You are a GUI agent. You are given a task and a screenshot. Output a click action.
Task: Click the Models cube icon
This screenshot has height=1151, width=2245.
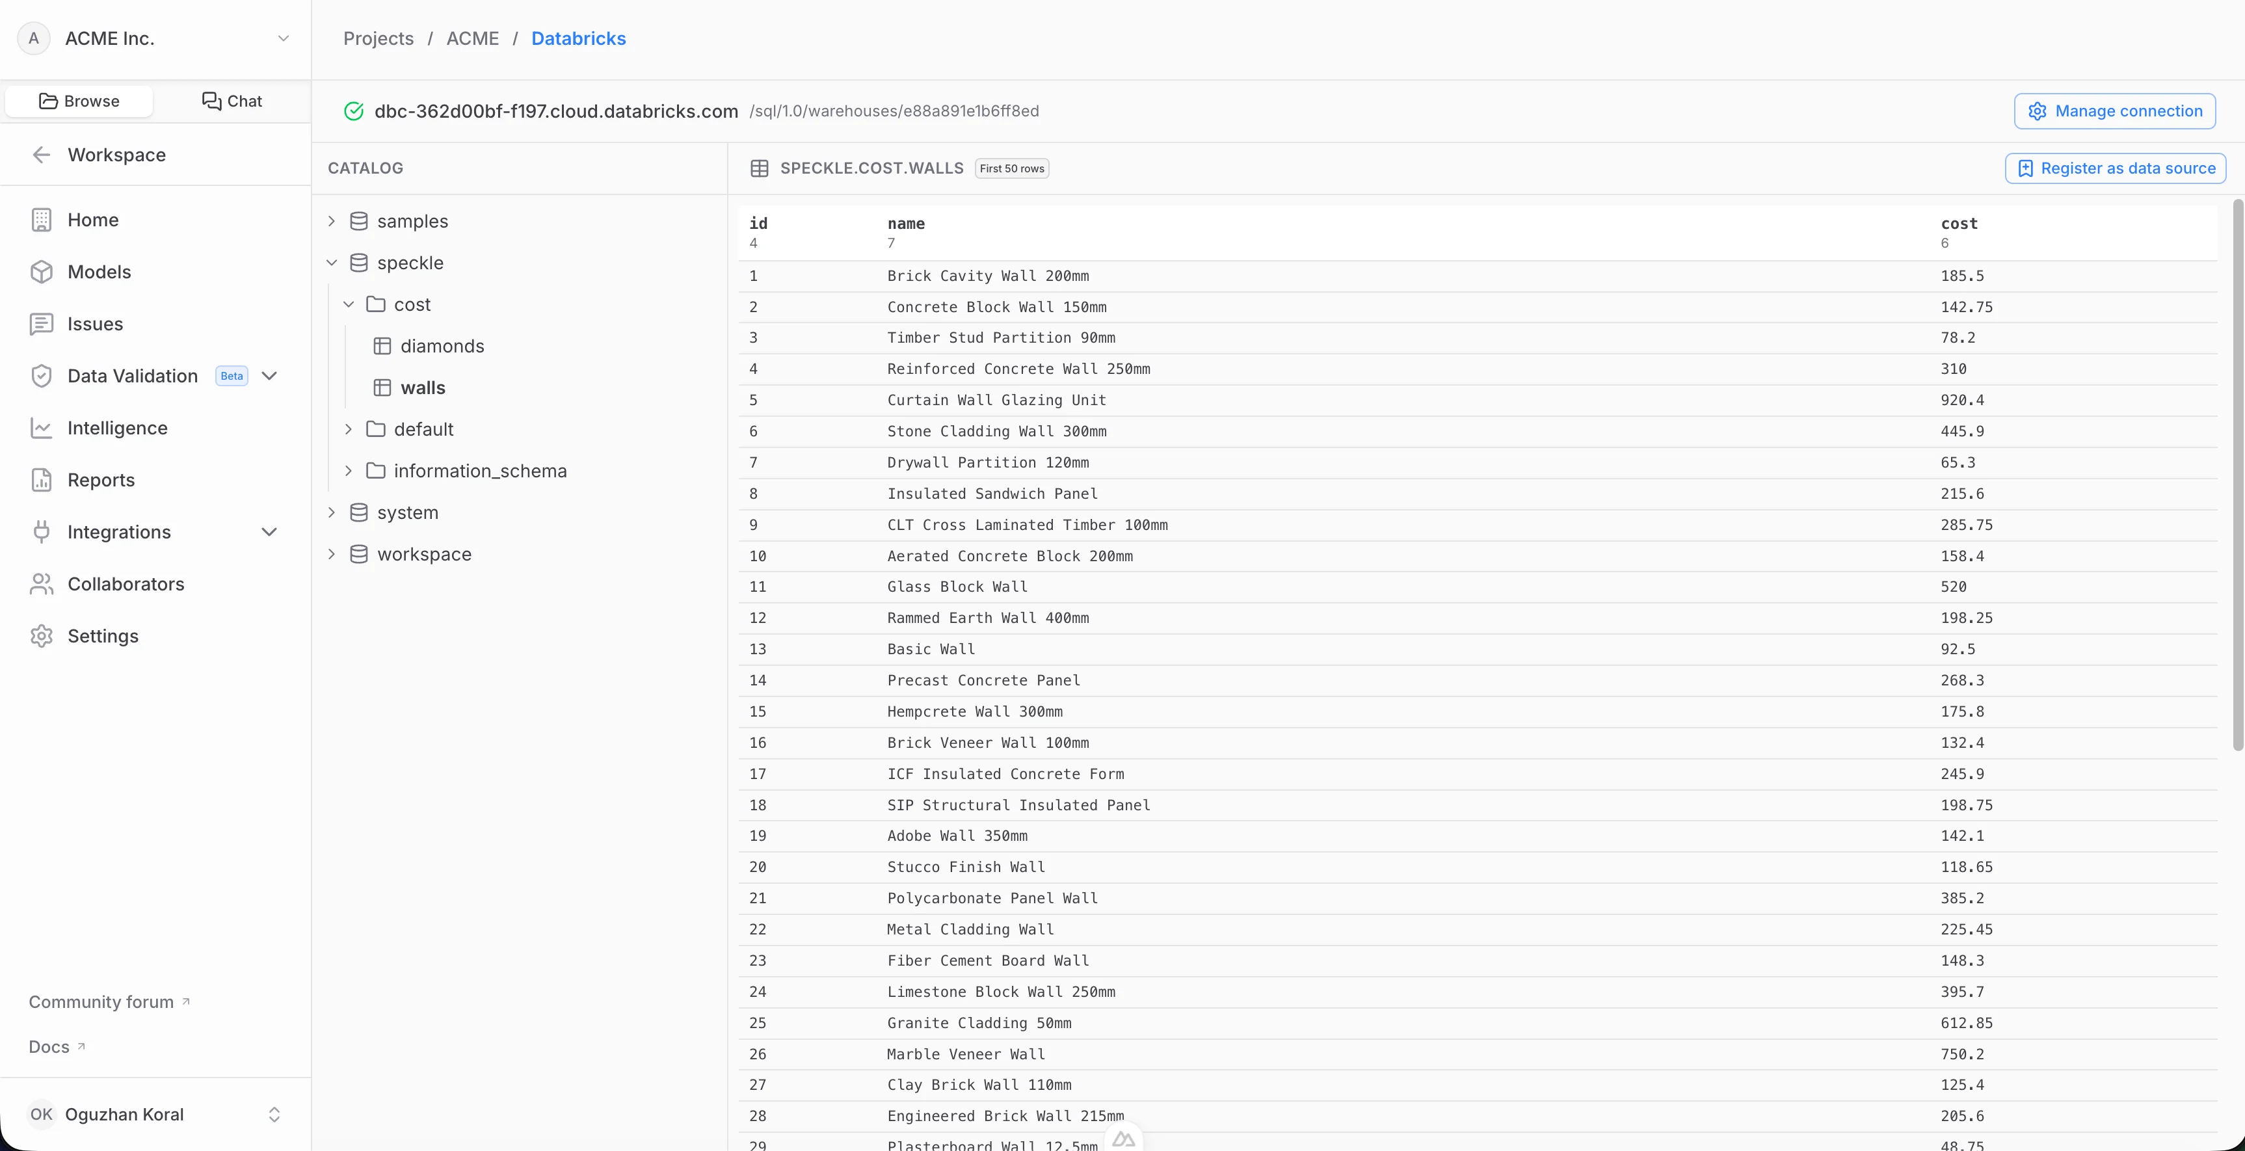[41, 272]
